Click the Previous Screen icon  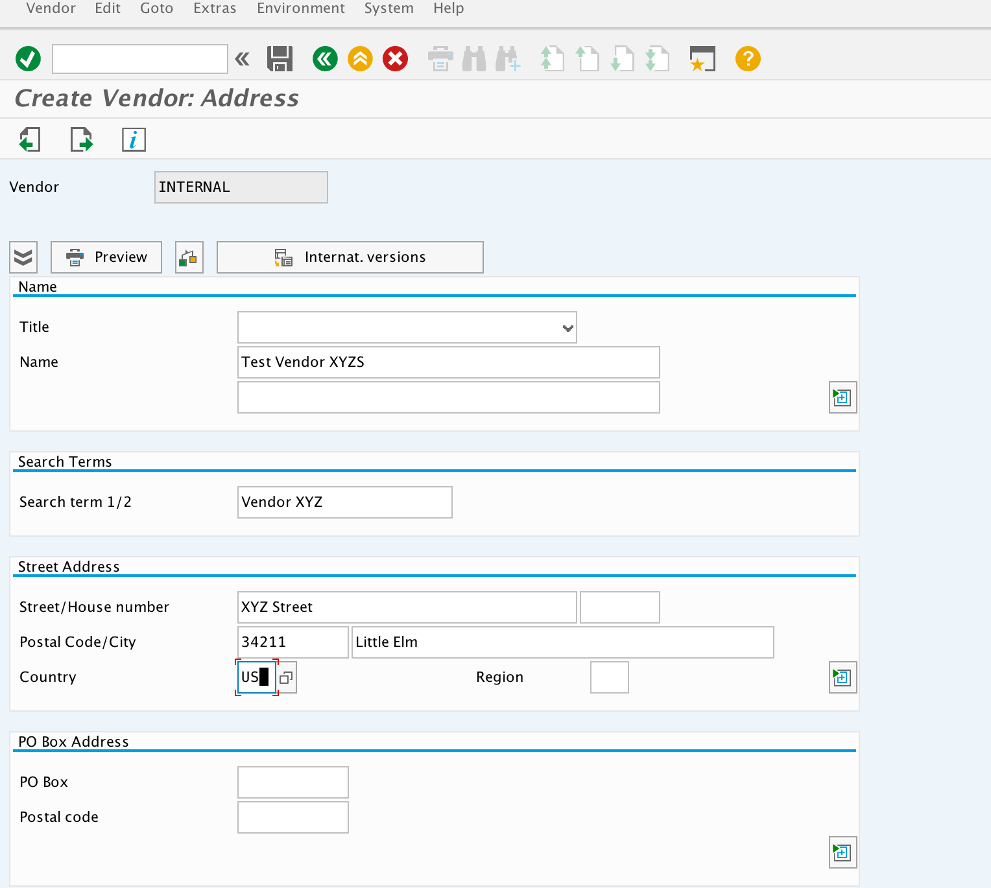30,139
